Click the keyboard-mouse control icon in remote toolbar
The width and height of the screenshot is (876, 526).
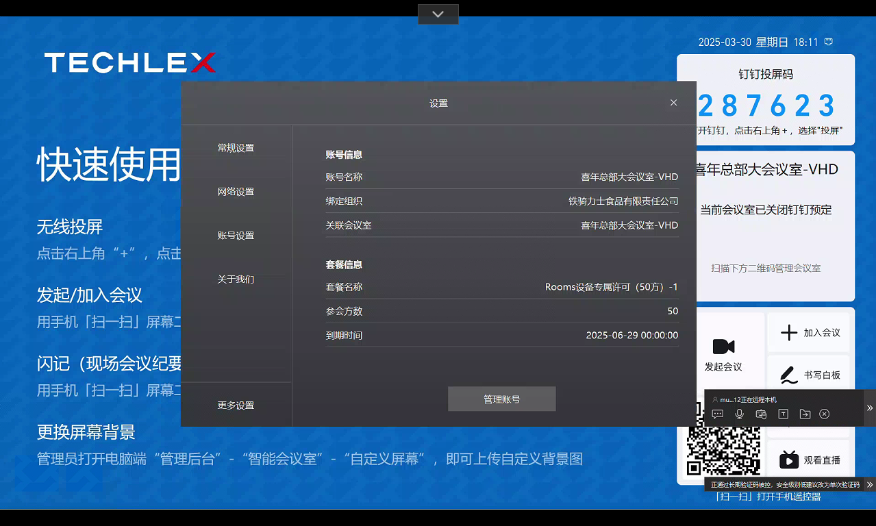761,414
